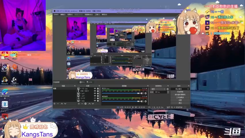The height and width of the screenshot is (138, 245).
Task: Open the 文件(F) menu
Action: 56,14
